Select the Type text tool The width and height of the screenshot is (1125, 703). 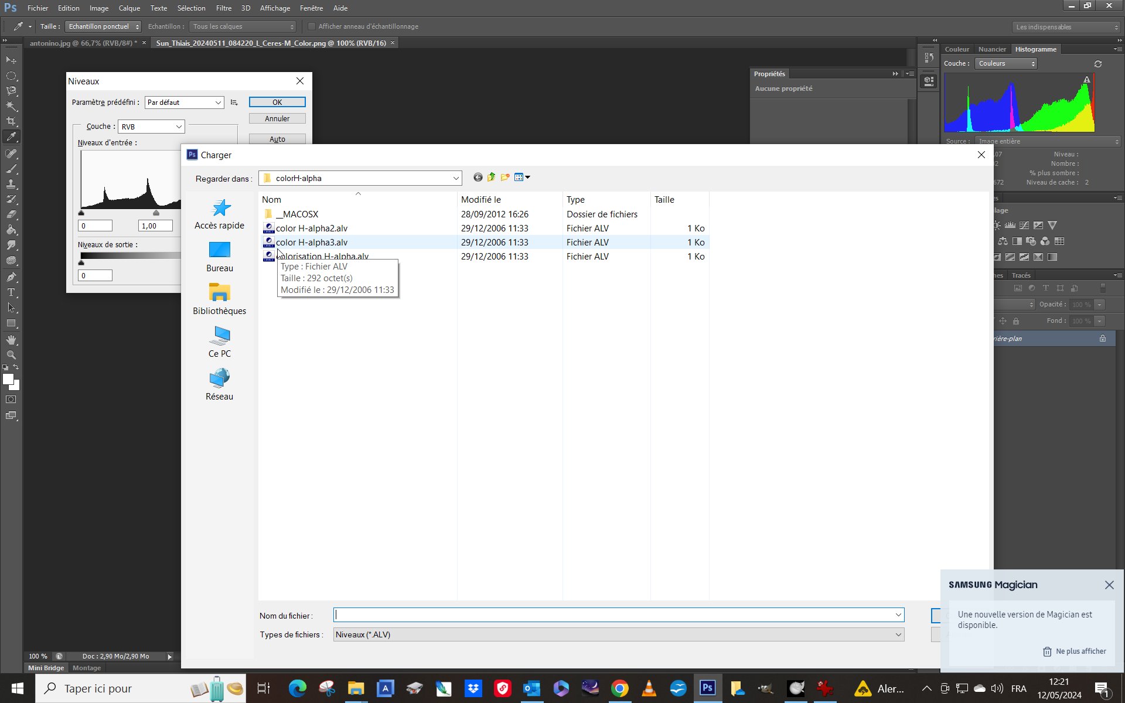(11, 292)
